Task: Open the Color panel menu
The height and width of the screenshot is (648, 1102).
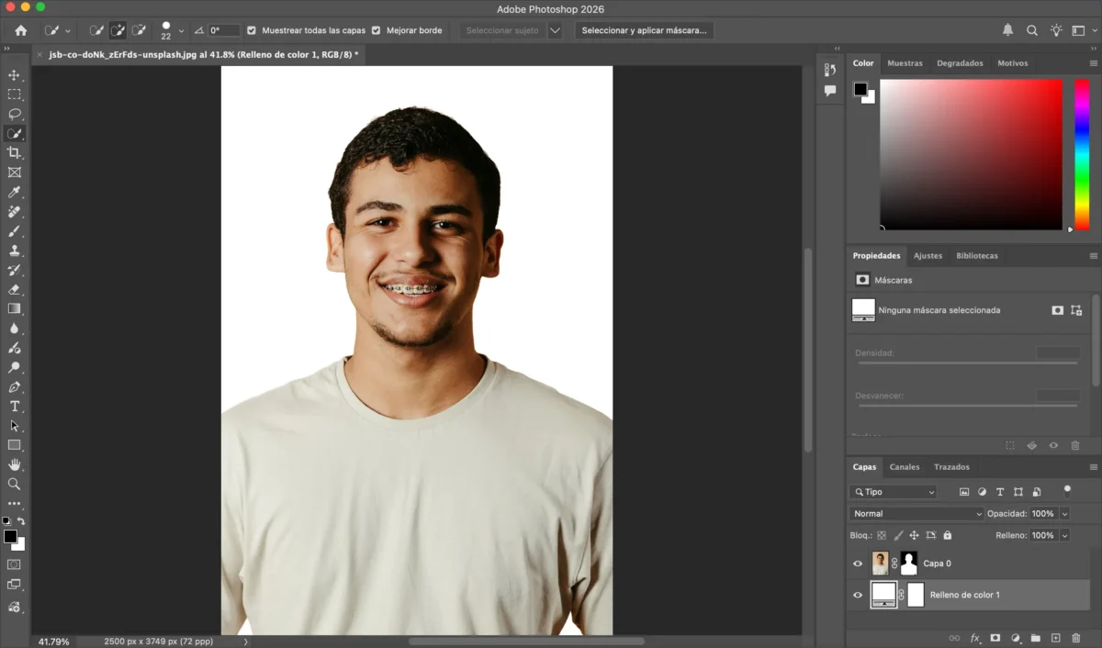Action: coord(1093,63)
